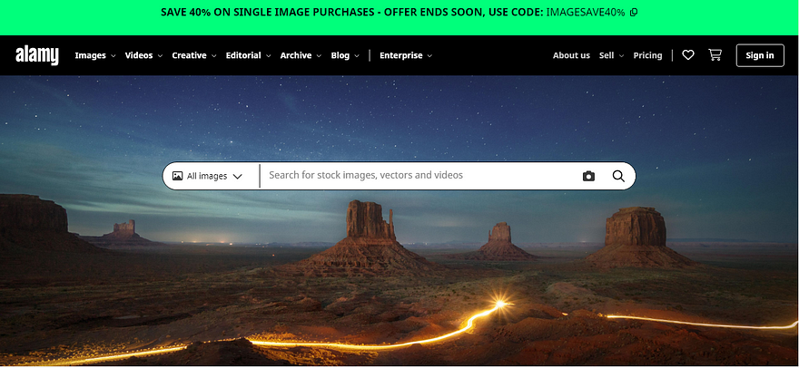Click the chevron next to Archive

point(319,56)
